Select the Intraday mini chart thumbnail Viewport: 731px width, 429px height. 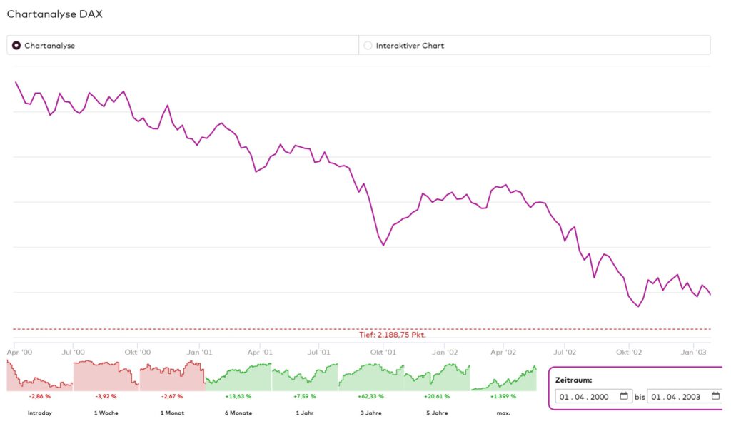(x=40, y=376)
